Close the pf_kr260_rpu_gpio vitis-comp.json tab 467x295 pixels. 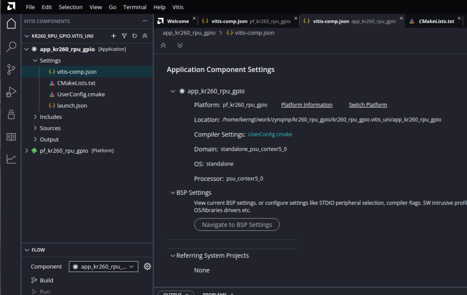pyautogui.click(x=296, y=18)
